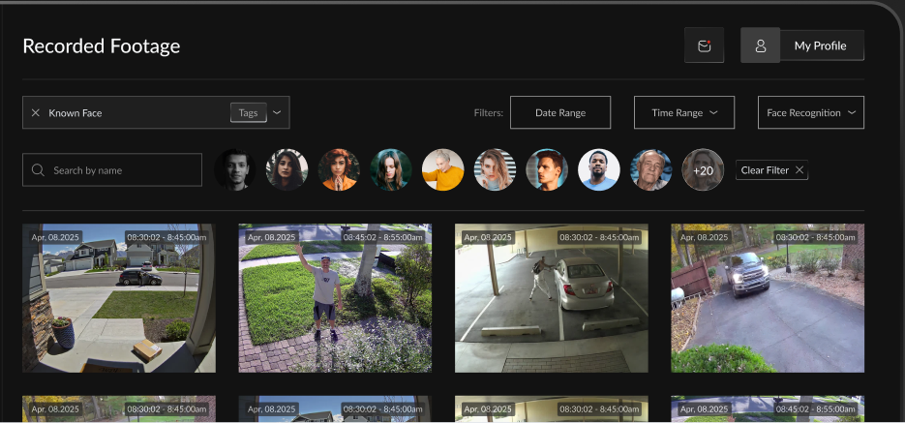Open the notifications inbox icon
The image size is (905, 423).
[704, 45]
